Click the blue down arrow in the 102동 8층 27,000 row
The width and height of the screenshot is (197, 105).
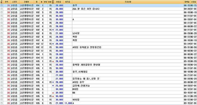53,30
